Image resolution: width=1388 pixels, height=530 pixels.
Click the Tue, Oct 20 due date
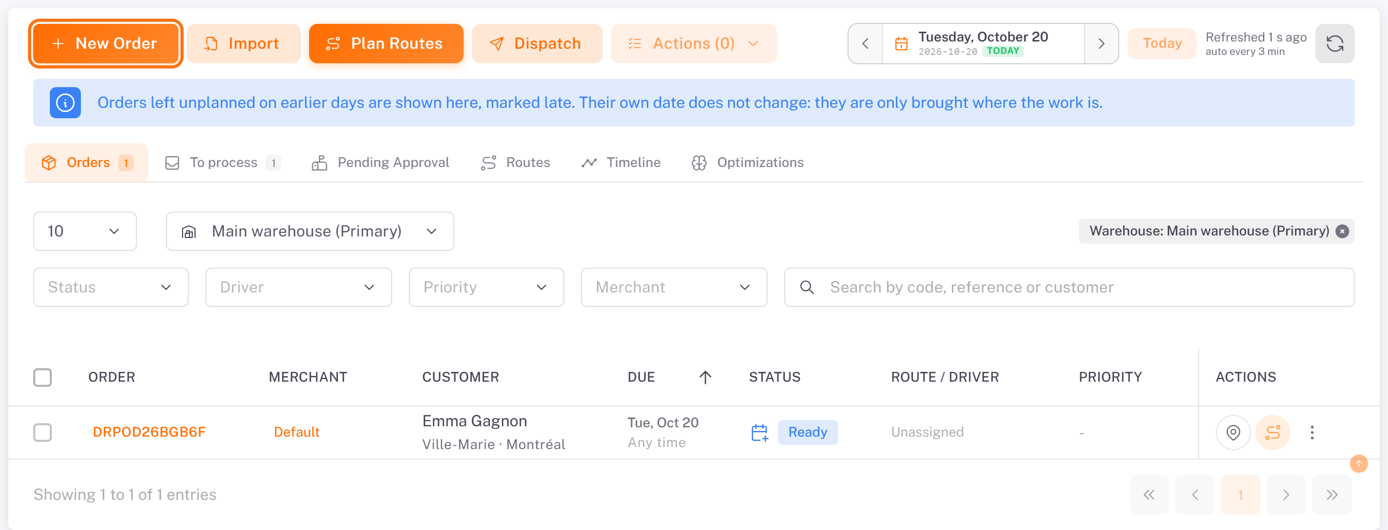(x=663, y=422)
